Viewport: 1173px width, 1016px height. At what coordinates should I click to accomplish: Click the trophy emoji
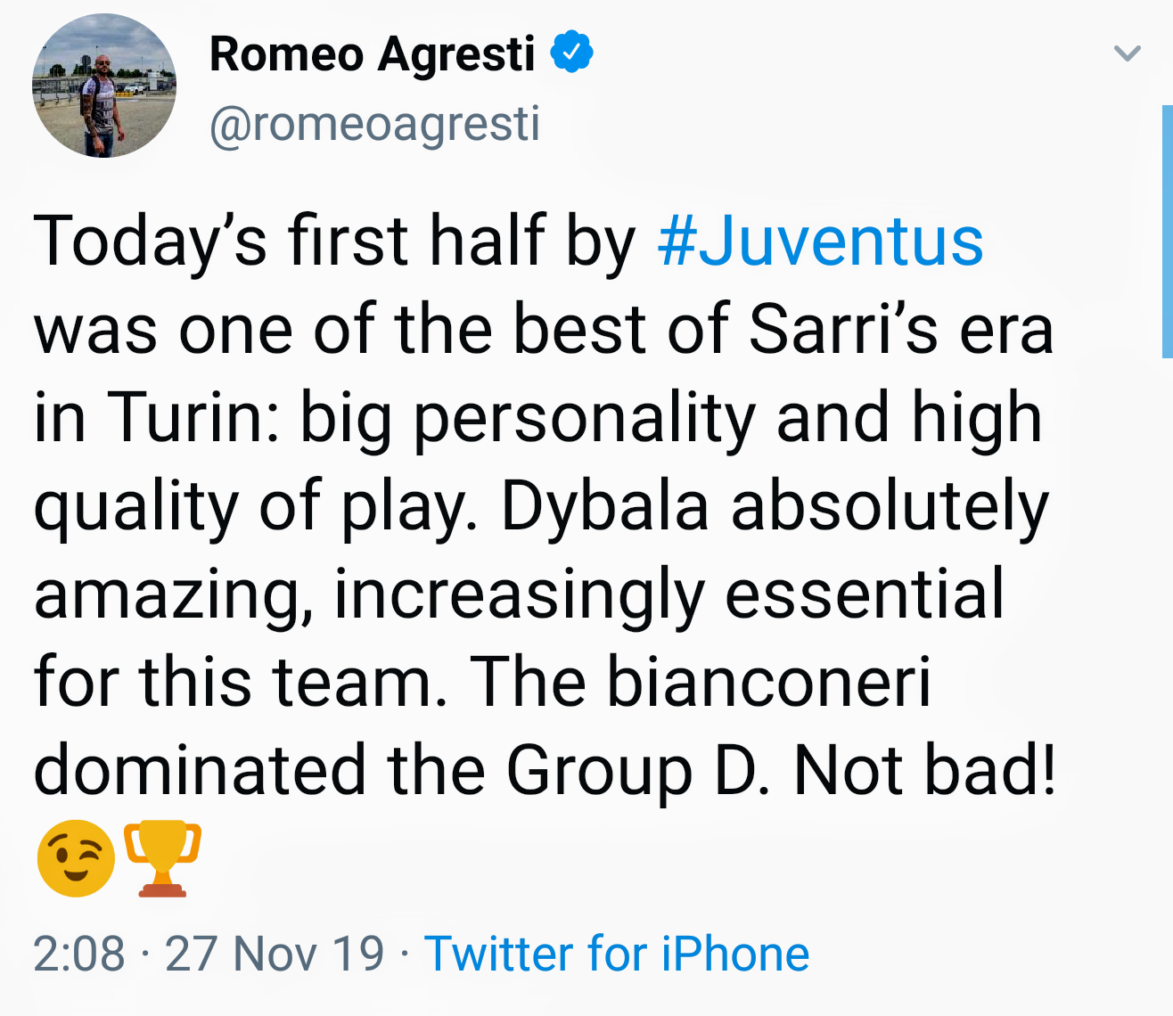[162, 857]
